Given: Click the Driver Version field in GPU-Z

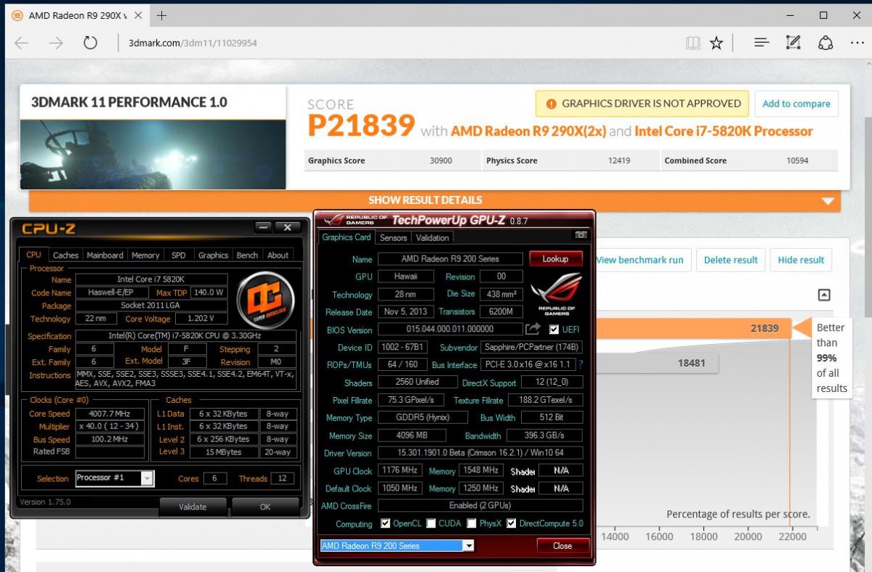Looking at the screenshot, I should click(480, 453).
